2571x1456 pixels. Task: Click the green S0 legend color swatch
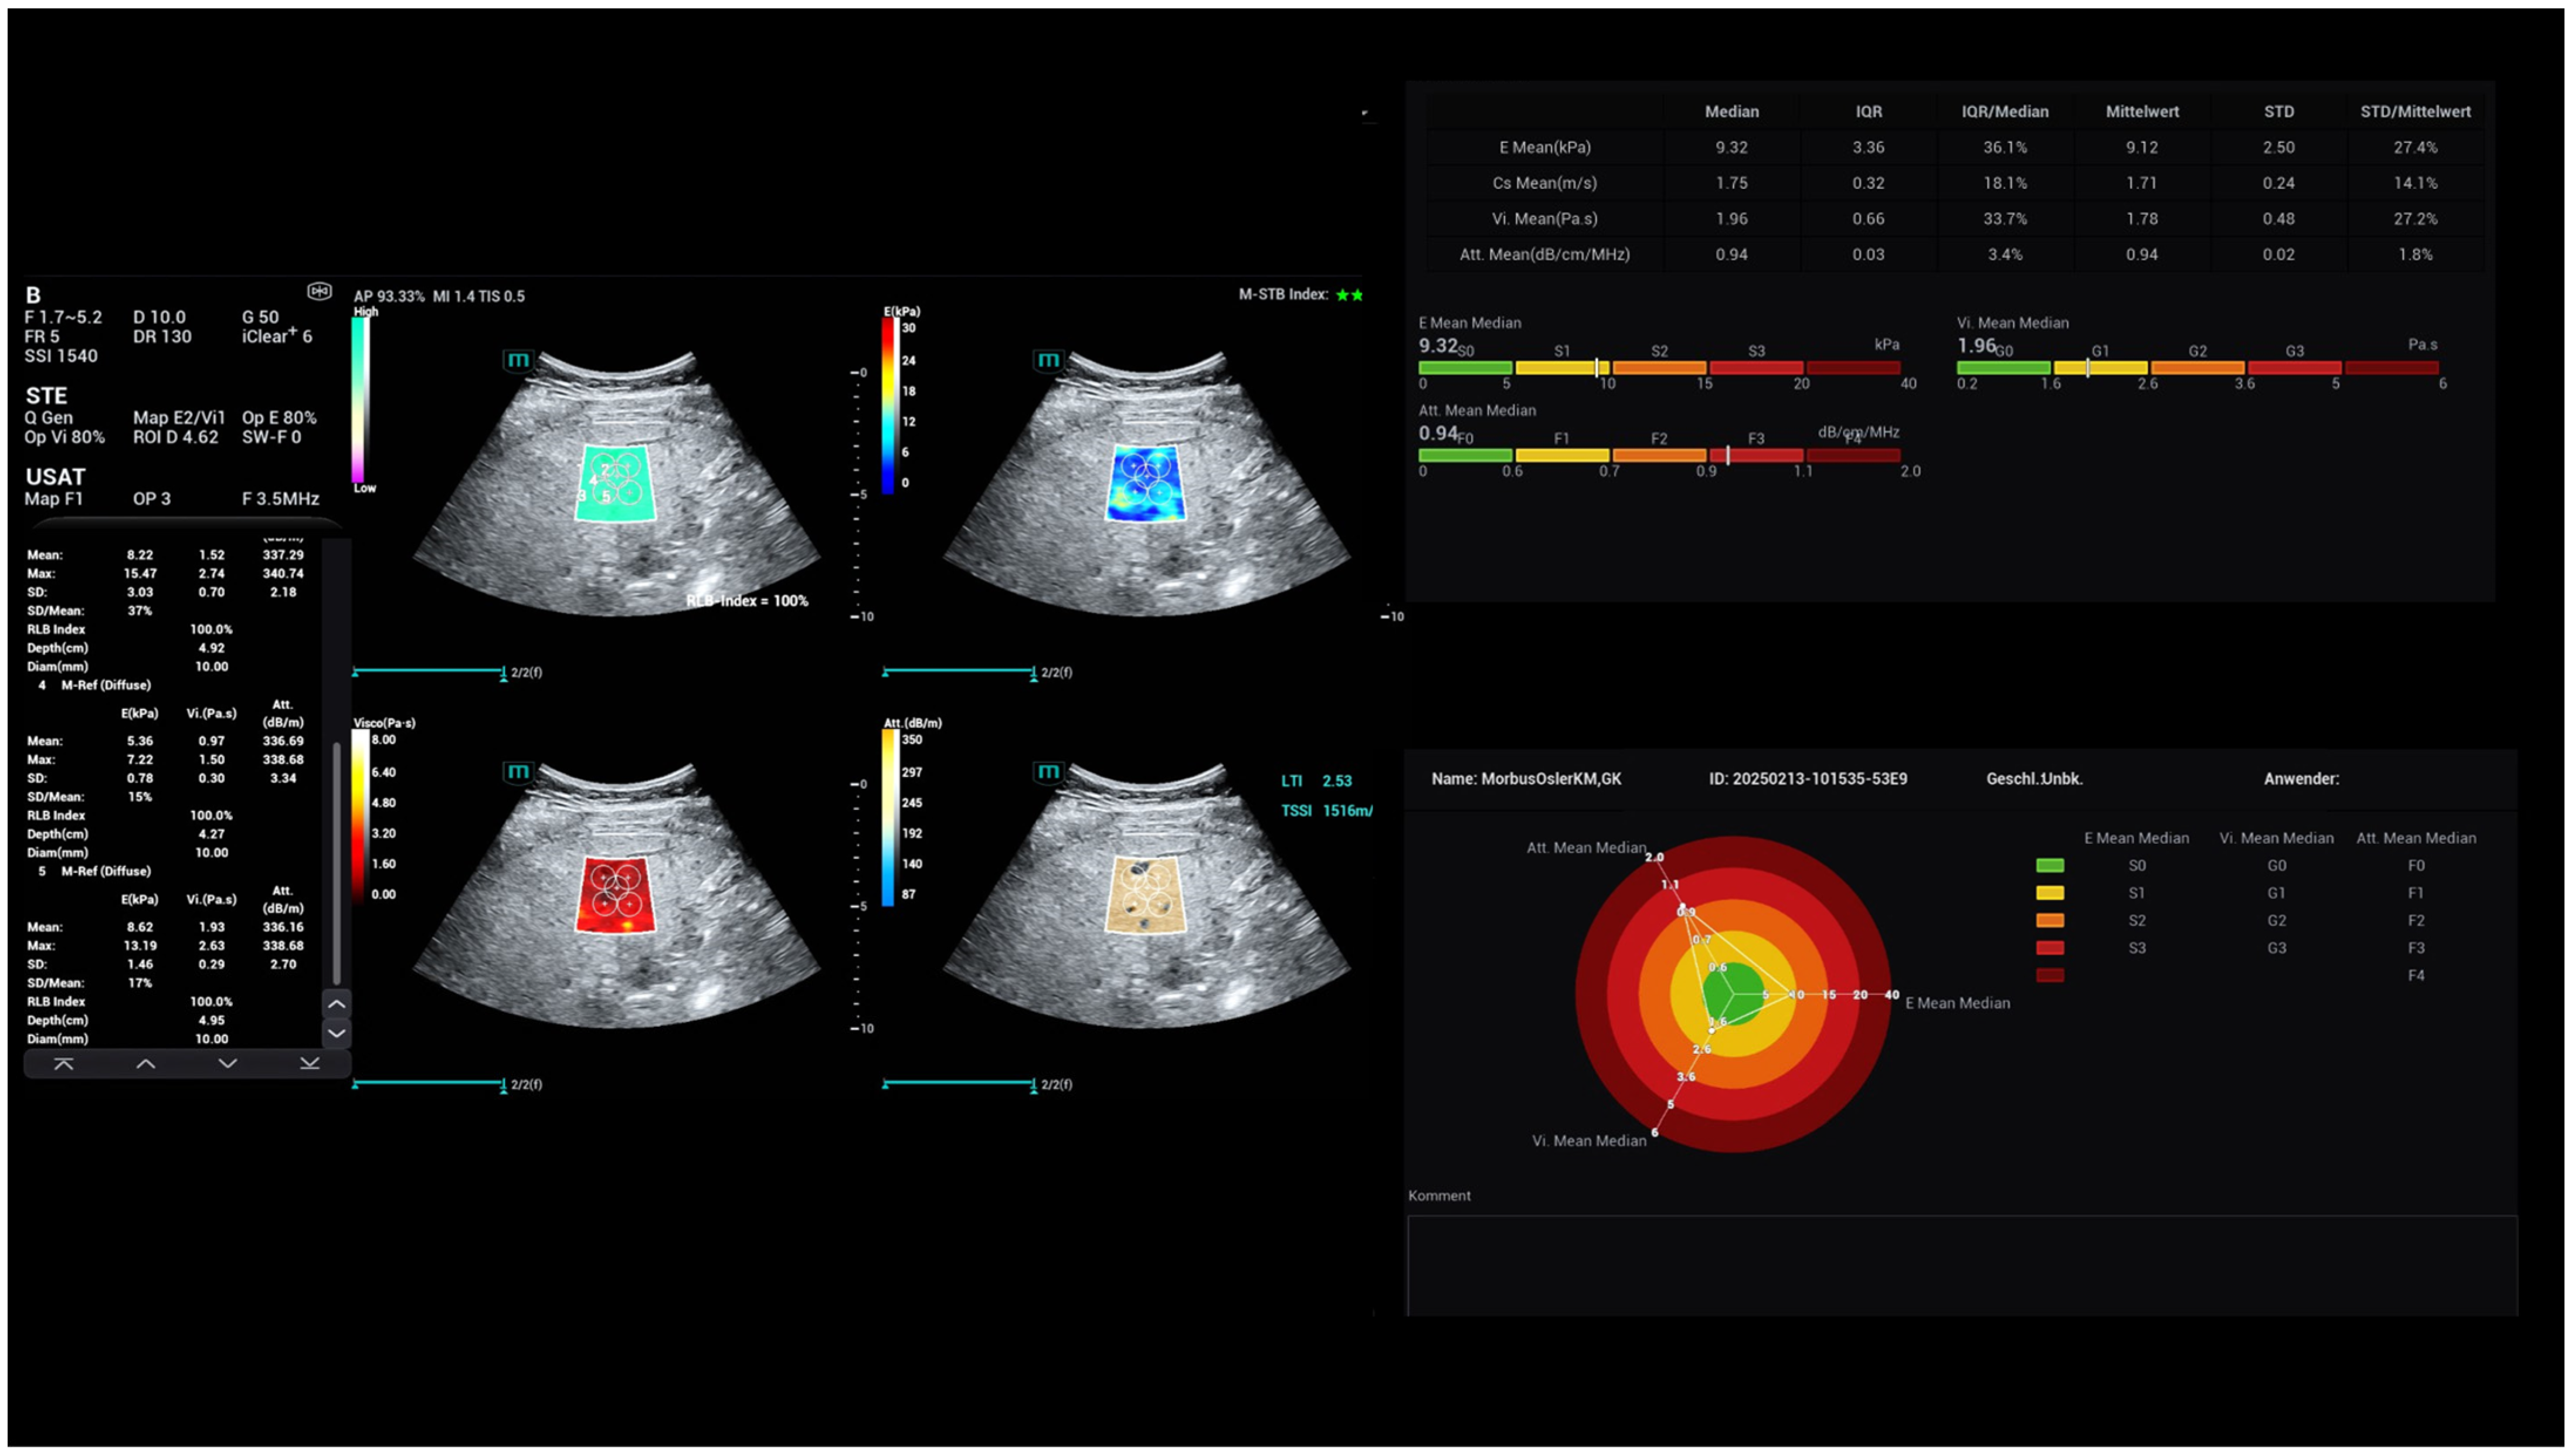2049,865
